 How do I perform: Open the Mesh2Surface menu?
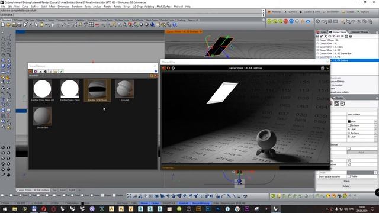tap(164, 7)
